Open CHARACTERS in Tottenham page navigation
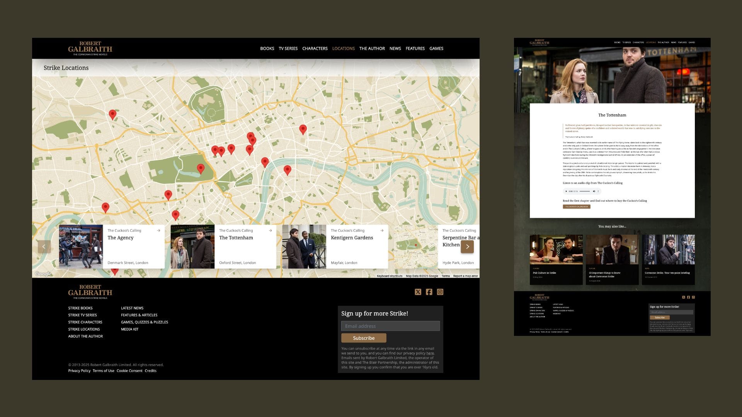This screenshot has width=742, height=417. point(638,42)
